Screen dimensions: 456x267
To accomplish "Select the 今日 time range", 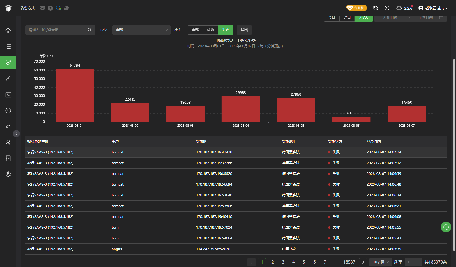I will coord(332,18).
